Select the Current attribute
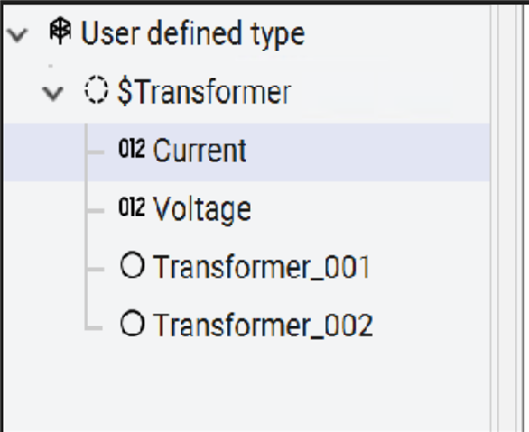Screen dimensions: 529x432 200,151
